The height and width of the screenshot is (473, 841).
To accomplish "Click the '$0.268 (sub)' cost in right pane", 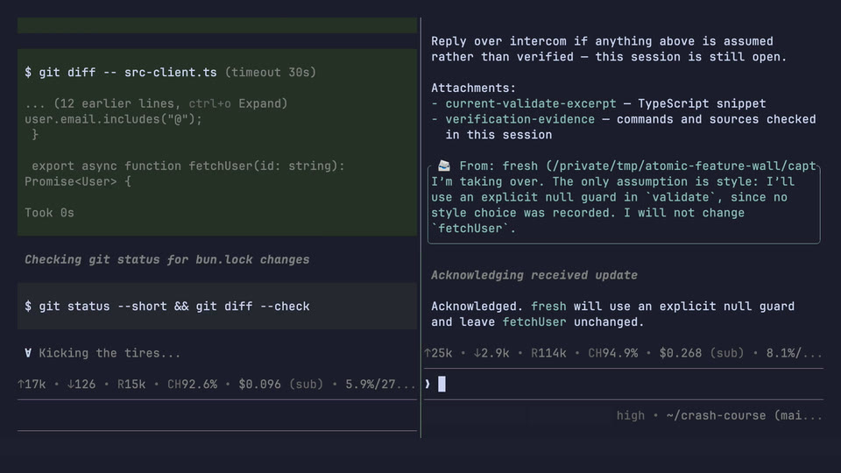I will (x=702, y=353).
